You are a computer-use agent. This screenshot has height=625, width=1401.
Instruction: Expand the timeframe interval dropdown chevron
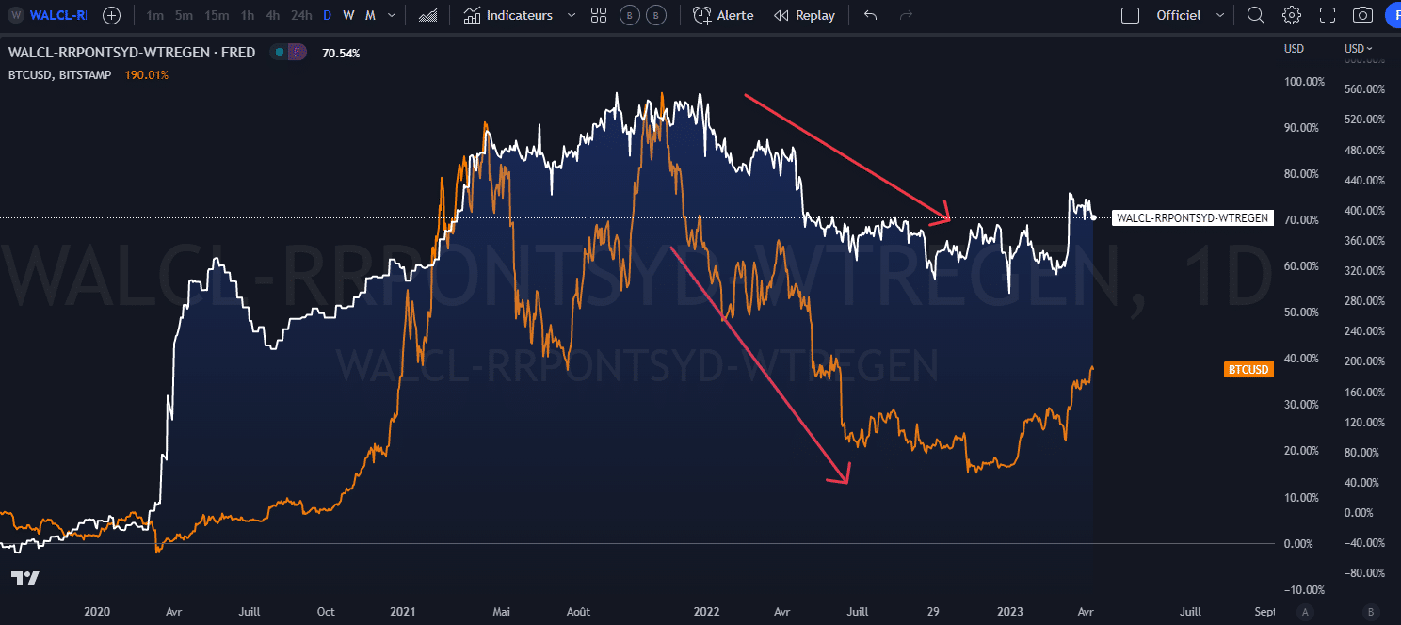point(393,15)
